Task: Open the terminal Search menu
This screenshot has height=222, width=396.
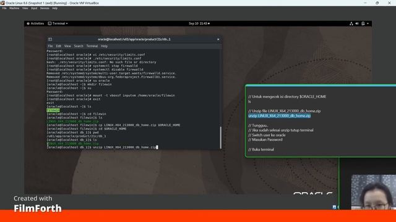Action: (79, 46)
